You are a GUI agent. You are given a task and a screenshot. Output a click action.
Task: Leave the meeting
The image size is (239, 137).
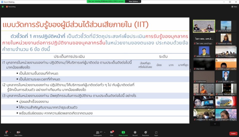[233, 133]
